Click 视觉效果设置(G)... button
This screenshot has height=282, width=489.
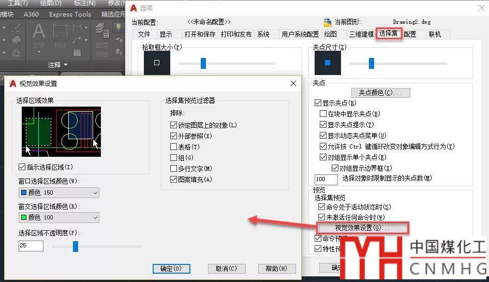362,228
